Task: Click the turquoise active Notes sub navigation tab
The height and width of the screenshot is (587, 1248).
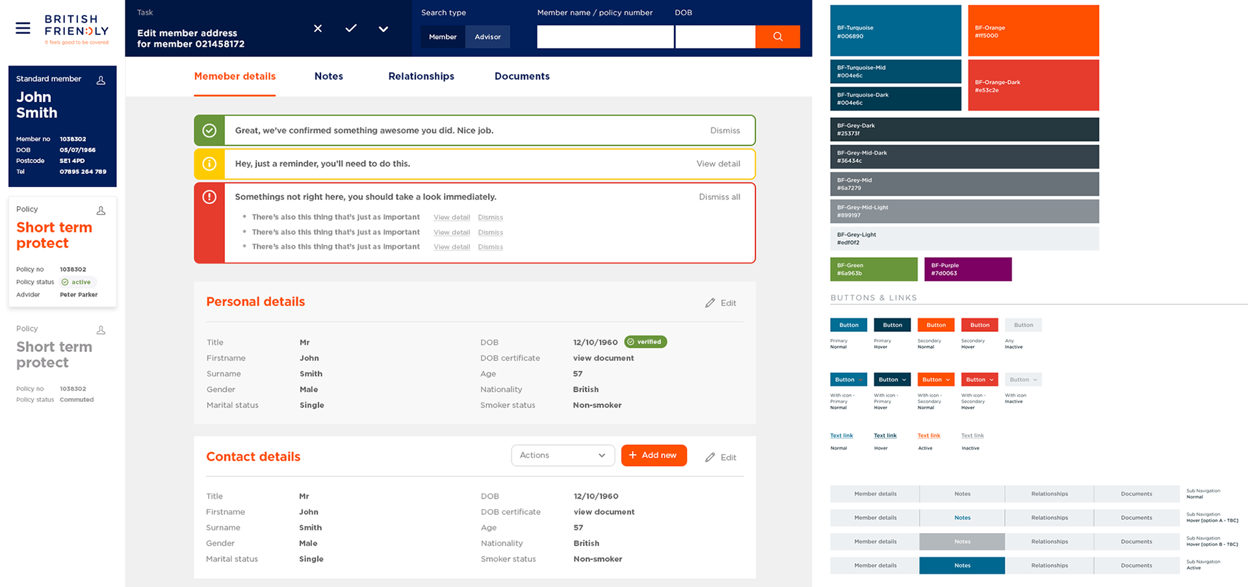Action: (962, 566)
